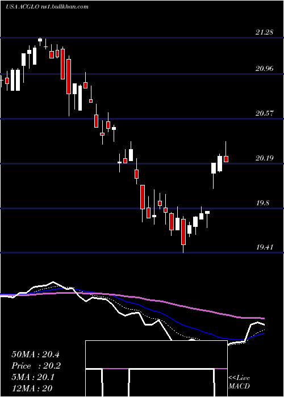Click the 12MA : 20 readout
This screenshot has width=284, height=397.
32,388
